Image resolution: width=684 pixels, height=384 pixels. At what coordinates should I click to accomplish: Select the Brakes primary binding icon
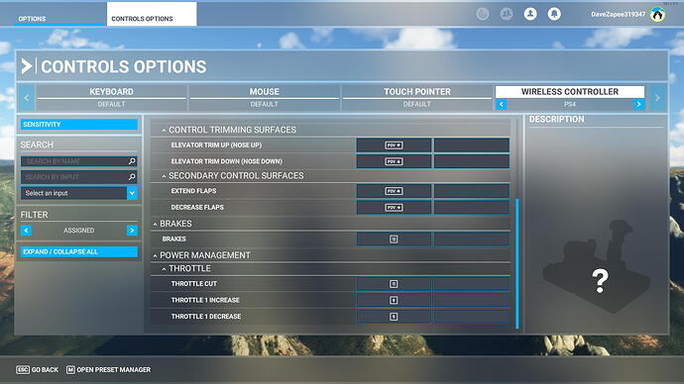point(394,240)
